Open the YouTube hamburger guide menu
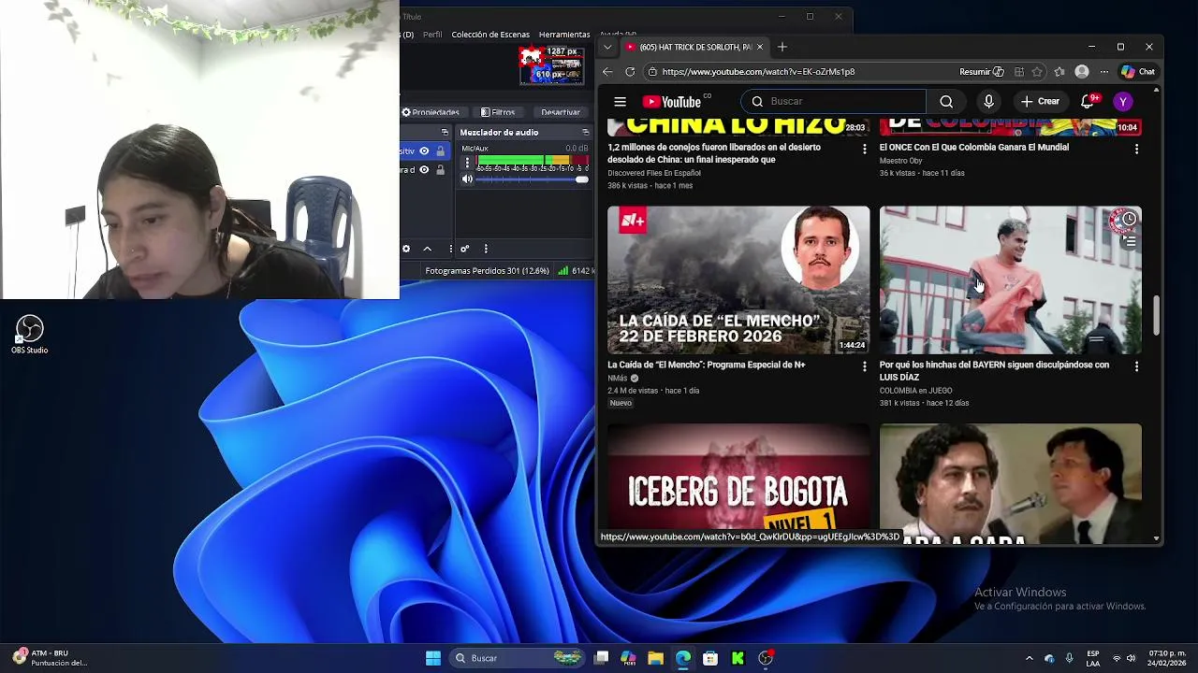The height and width of the screenshot is (673, 1198). [620, 101]
